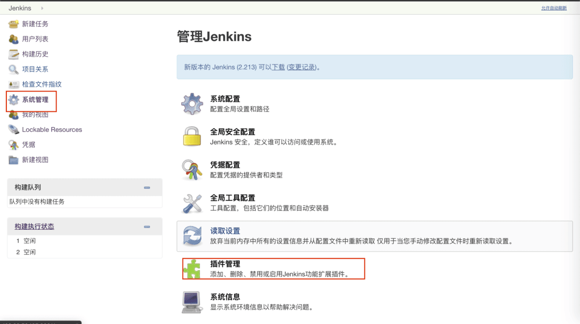This screenshot has height=324, width=580.
Task: Click the description starting Jenkins 安全
Action: (x=274, y=142)
